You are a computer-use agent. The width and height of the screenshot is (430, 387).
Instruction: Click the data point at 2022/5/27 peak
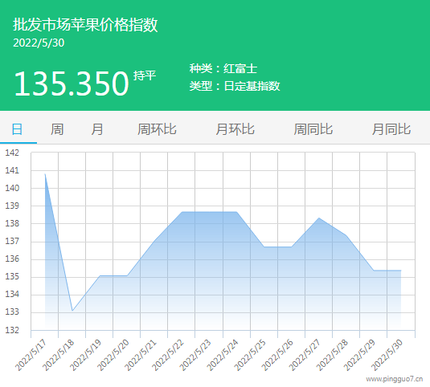tap(318, 218)
